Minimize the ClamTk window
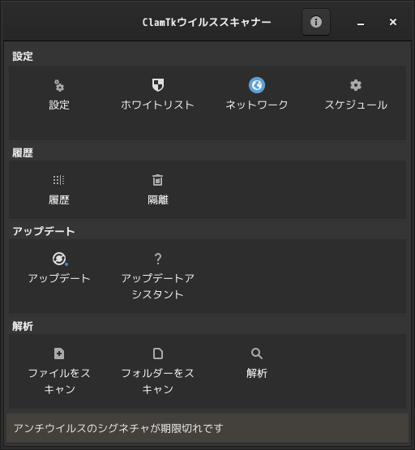This screenshot has width=415, height=450. pyautogui.click(x=361, y=23)
